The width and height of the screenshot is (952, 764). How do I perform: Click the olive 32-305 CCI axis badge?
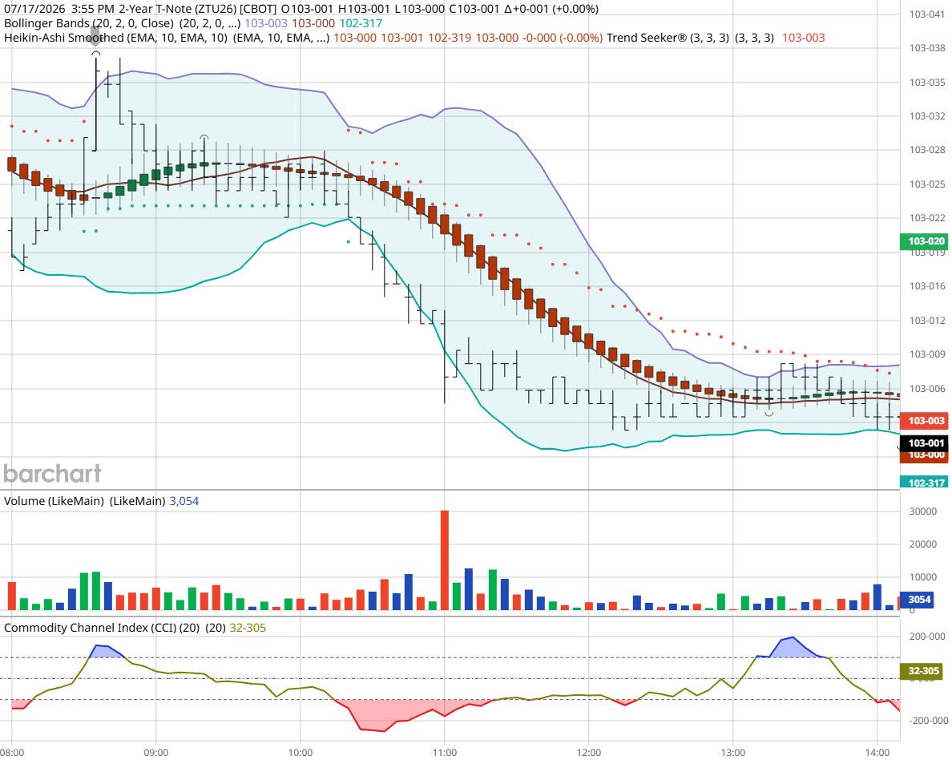921,671
